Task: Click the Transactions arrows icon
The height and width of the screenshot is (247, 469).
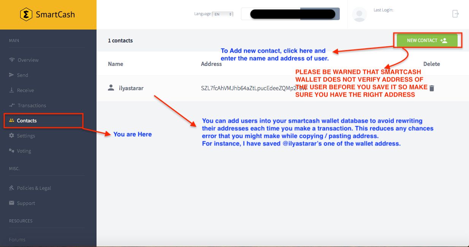Action: [12, 105]
